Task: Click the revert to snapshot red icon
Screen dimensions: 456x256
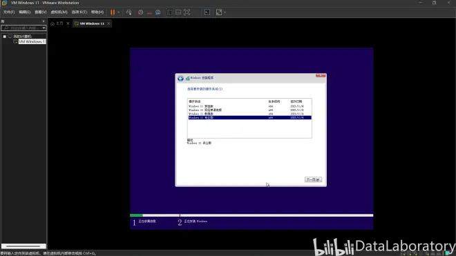Action: (149, 12)
